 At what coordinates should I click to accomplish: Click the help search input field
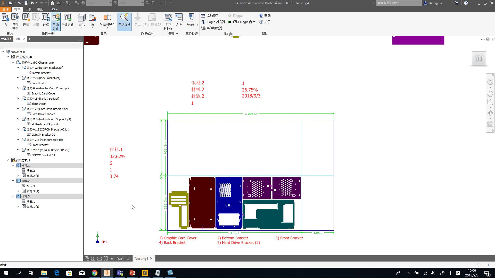(399, 3)
